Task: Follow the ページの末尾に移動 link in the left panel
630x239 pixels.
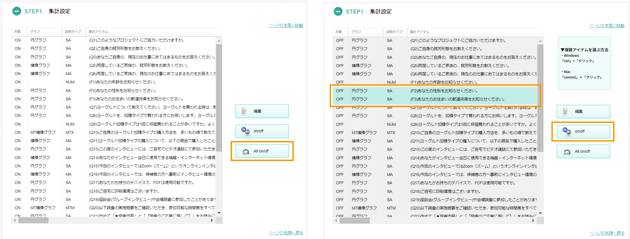Action: [x=285, y=26]
